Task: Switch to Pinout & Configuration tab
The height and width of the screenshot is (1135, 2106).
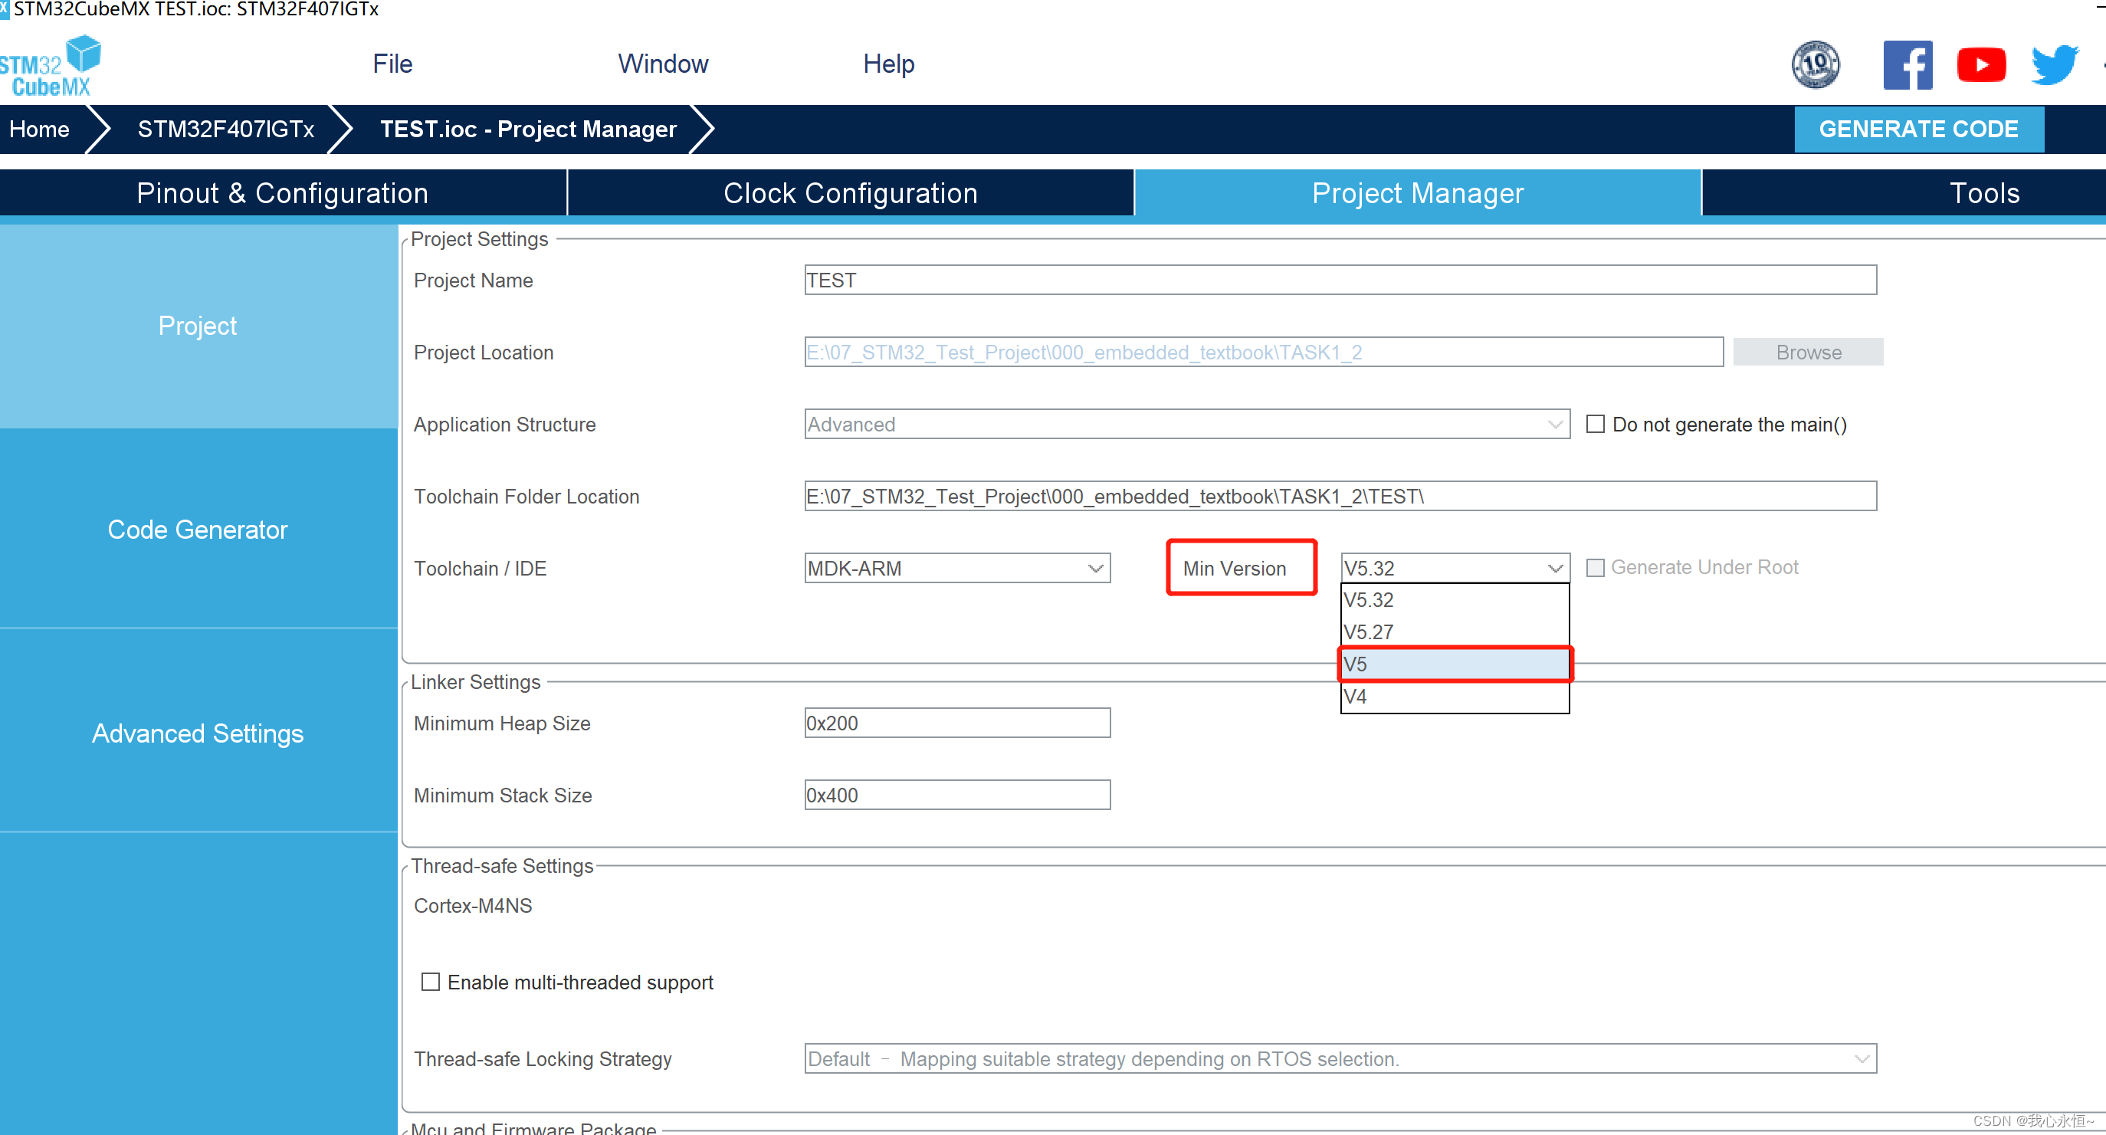Action: pyautogui.click(x=284, y=193)
